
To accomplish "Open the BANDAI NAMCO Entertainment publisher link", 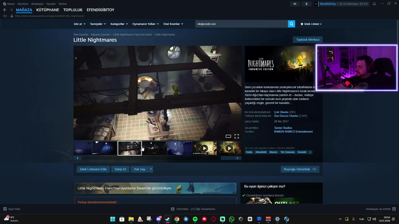I will [x=293, y=132].
